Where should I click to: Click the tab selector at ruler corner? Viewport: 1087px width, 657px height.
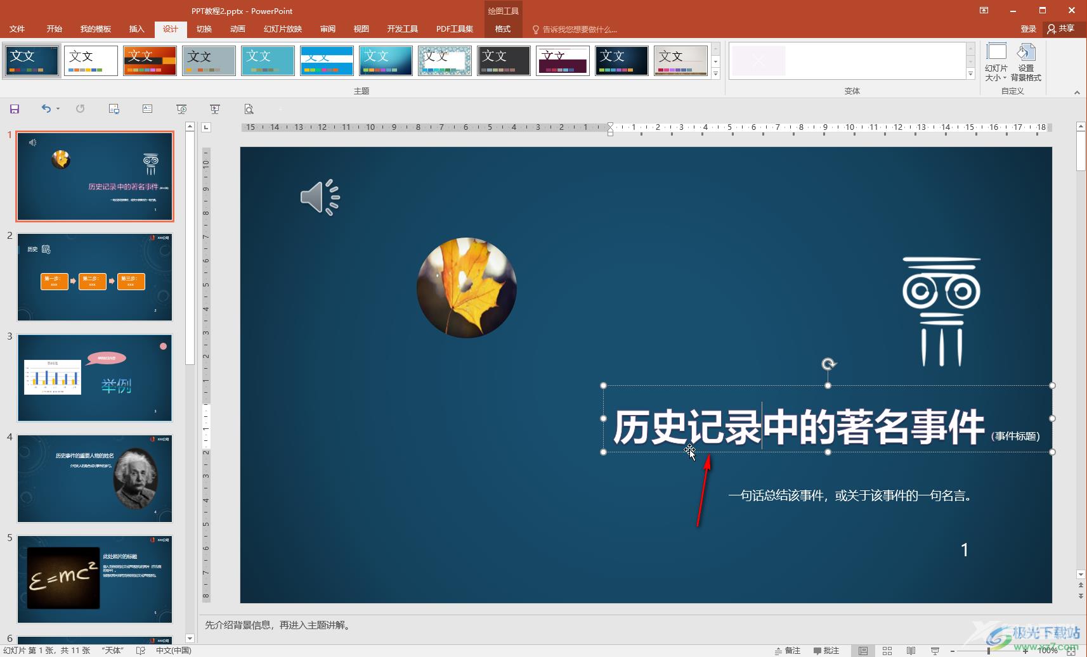pyautogui.click(x=206, y=127)
